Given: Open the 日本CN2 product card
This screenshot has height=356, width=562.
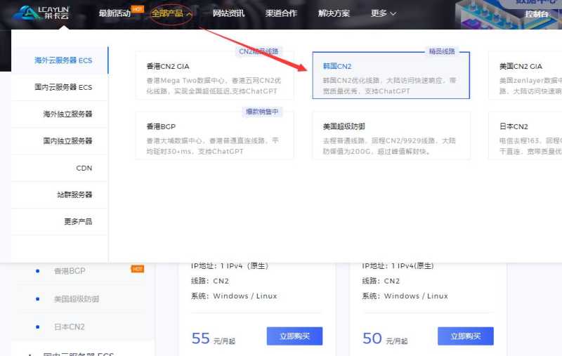Looking at the screenshot, I should (x=525, y=136).
